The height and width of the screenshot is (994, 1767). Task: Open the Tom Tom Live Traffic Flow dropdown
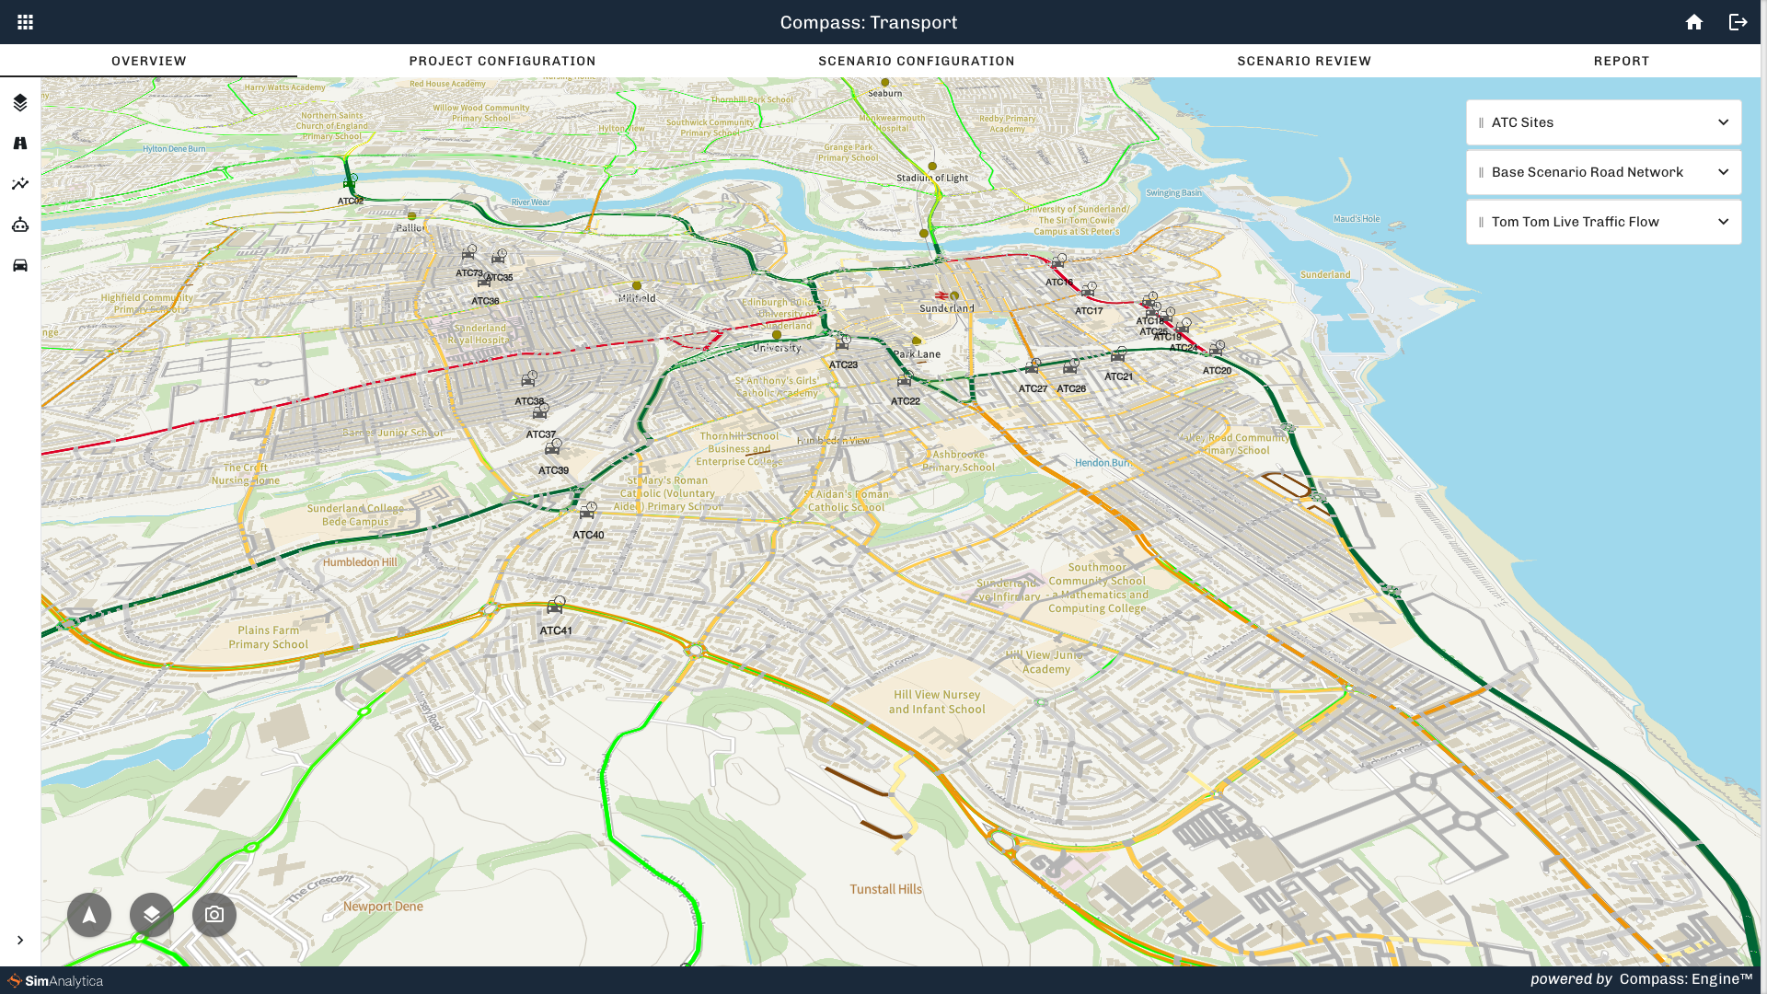tap(1723, 222)
